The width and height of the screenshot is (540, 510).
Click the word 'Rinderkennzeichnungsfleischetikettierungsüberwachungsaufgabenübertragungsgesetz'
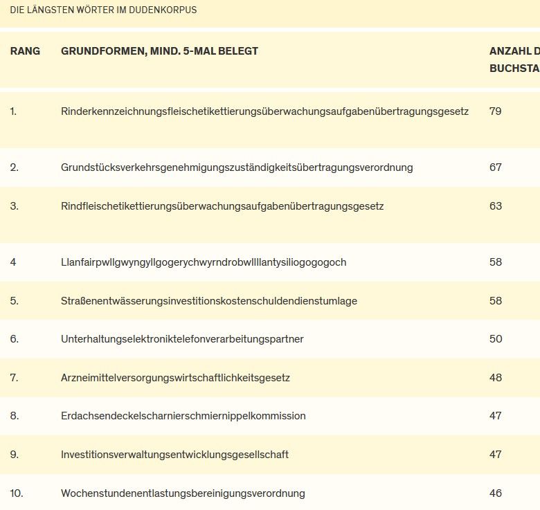coord(264,111)
